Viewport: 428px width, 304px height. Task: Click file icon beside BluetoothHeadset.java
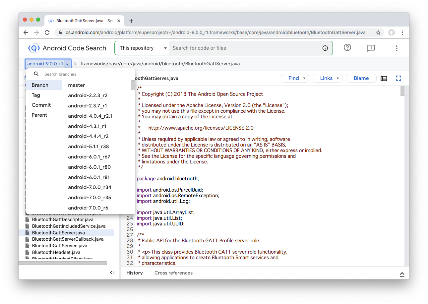click(28, 252)
